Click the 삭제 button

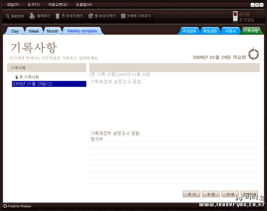230,194
